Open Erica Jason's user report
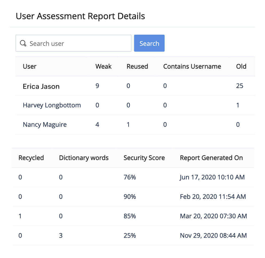Viewport: 265px width, 258px height. (41, 86)
